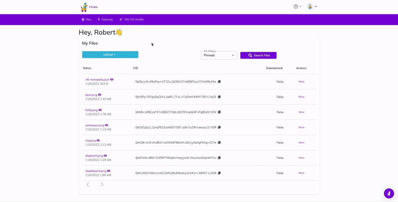Copy the CID for nft-metadata.json

219,82
